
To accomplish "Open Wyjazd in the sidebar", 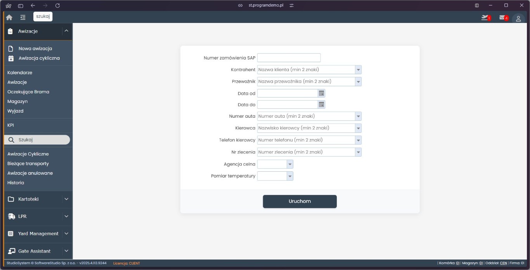I will click(16, 111).
